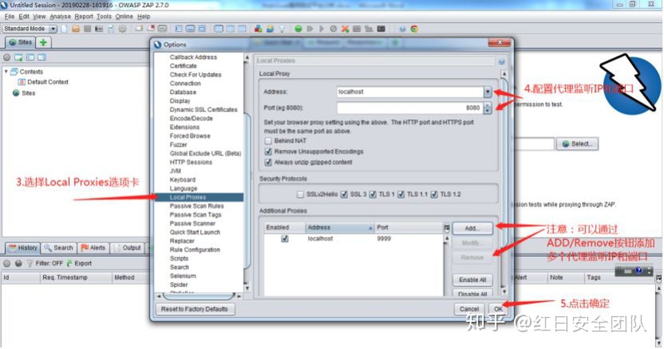This screenshot has width=664, height=349.
Task: Toggle Enabled checkbox for localhost 9999 proxy
Action: (x=285, y=239)
